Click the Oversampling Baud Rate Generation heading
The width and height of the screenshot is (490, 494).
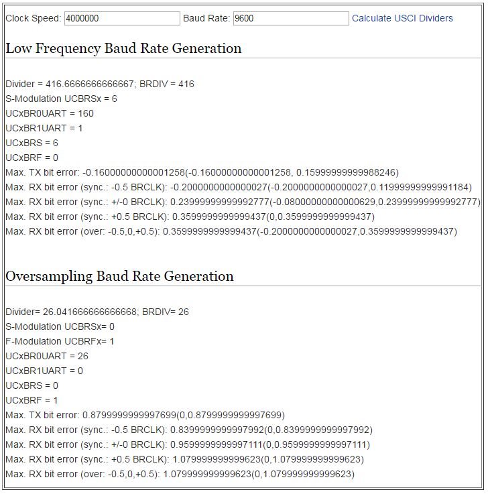click(x=119, y=276)
